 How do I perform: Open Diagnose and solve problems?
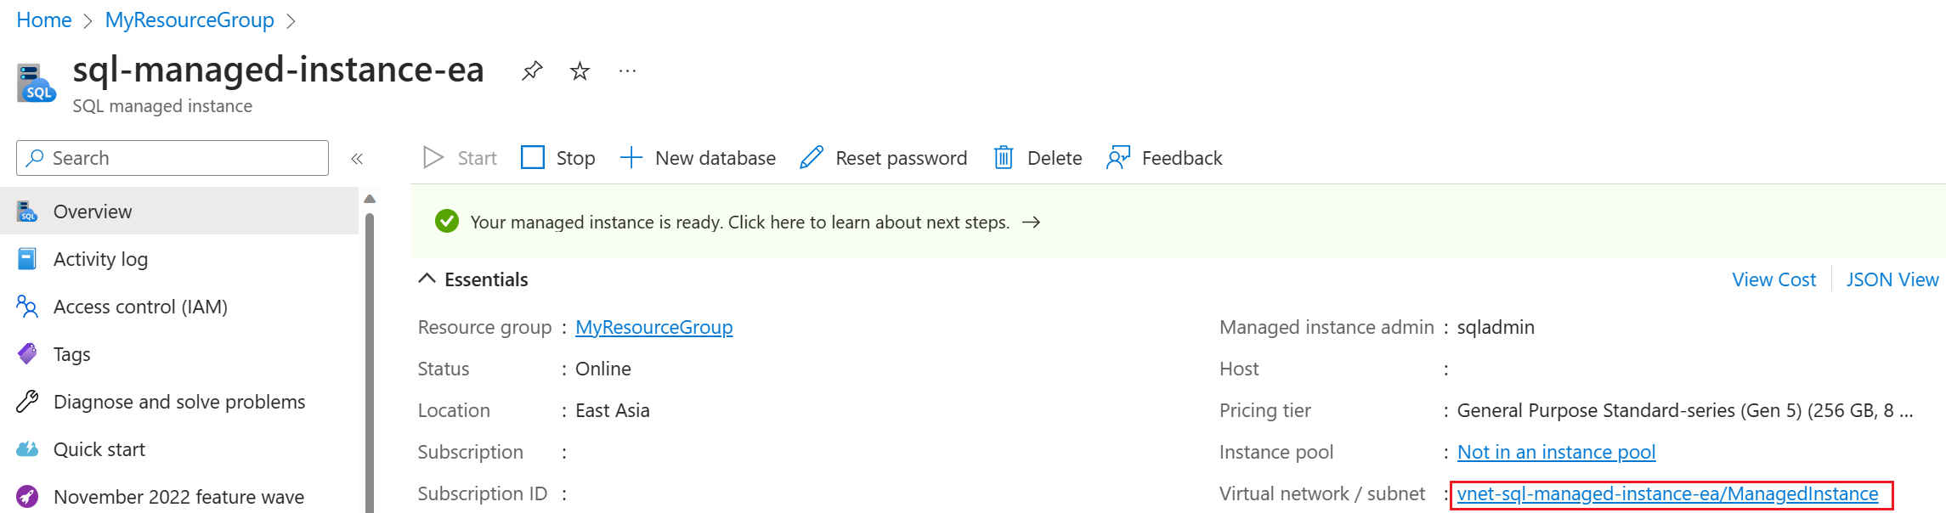(x=178, y=402)
